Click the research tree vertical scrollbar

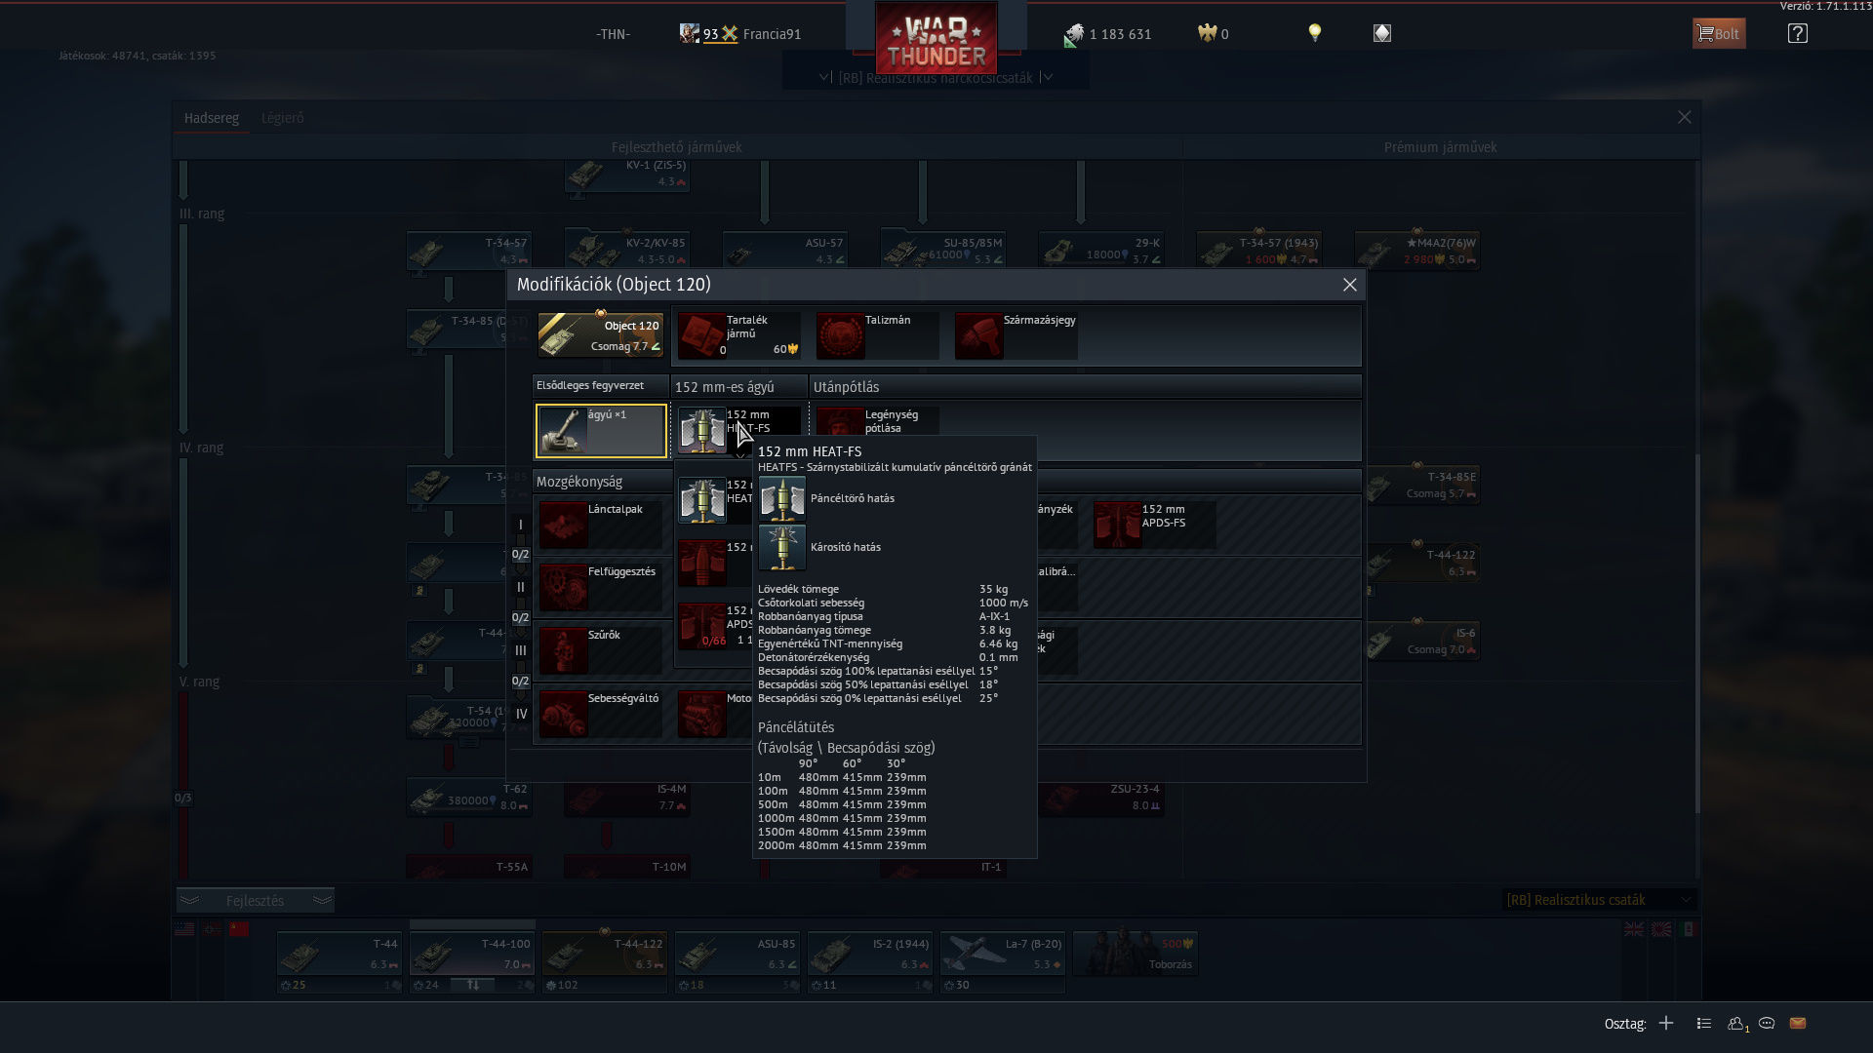tap(1697, 634)
